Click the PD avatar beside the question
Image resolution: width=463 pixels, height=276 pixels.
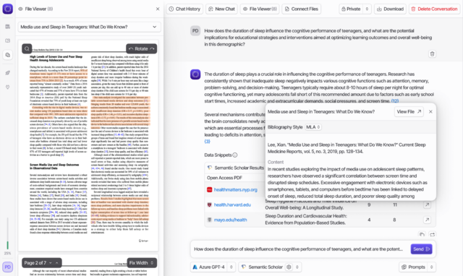click(195, 30)
